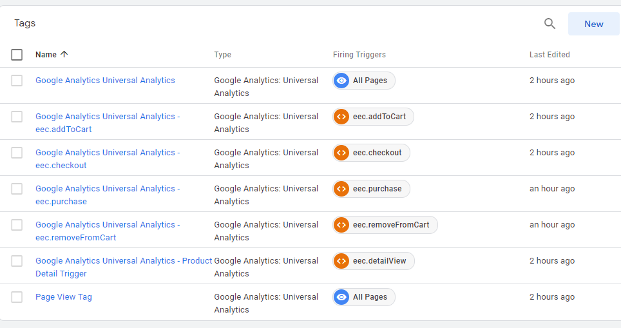
Task: Sort by the Type column header
Action: pyautogui.click(x=223, y=55)
